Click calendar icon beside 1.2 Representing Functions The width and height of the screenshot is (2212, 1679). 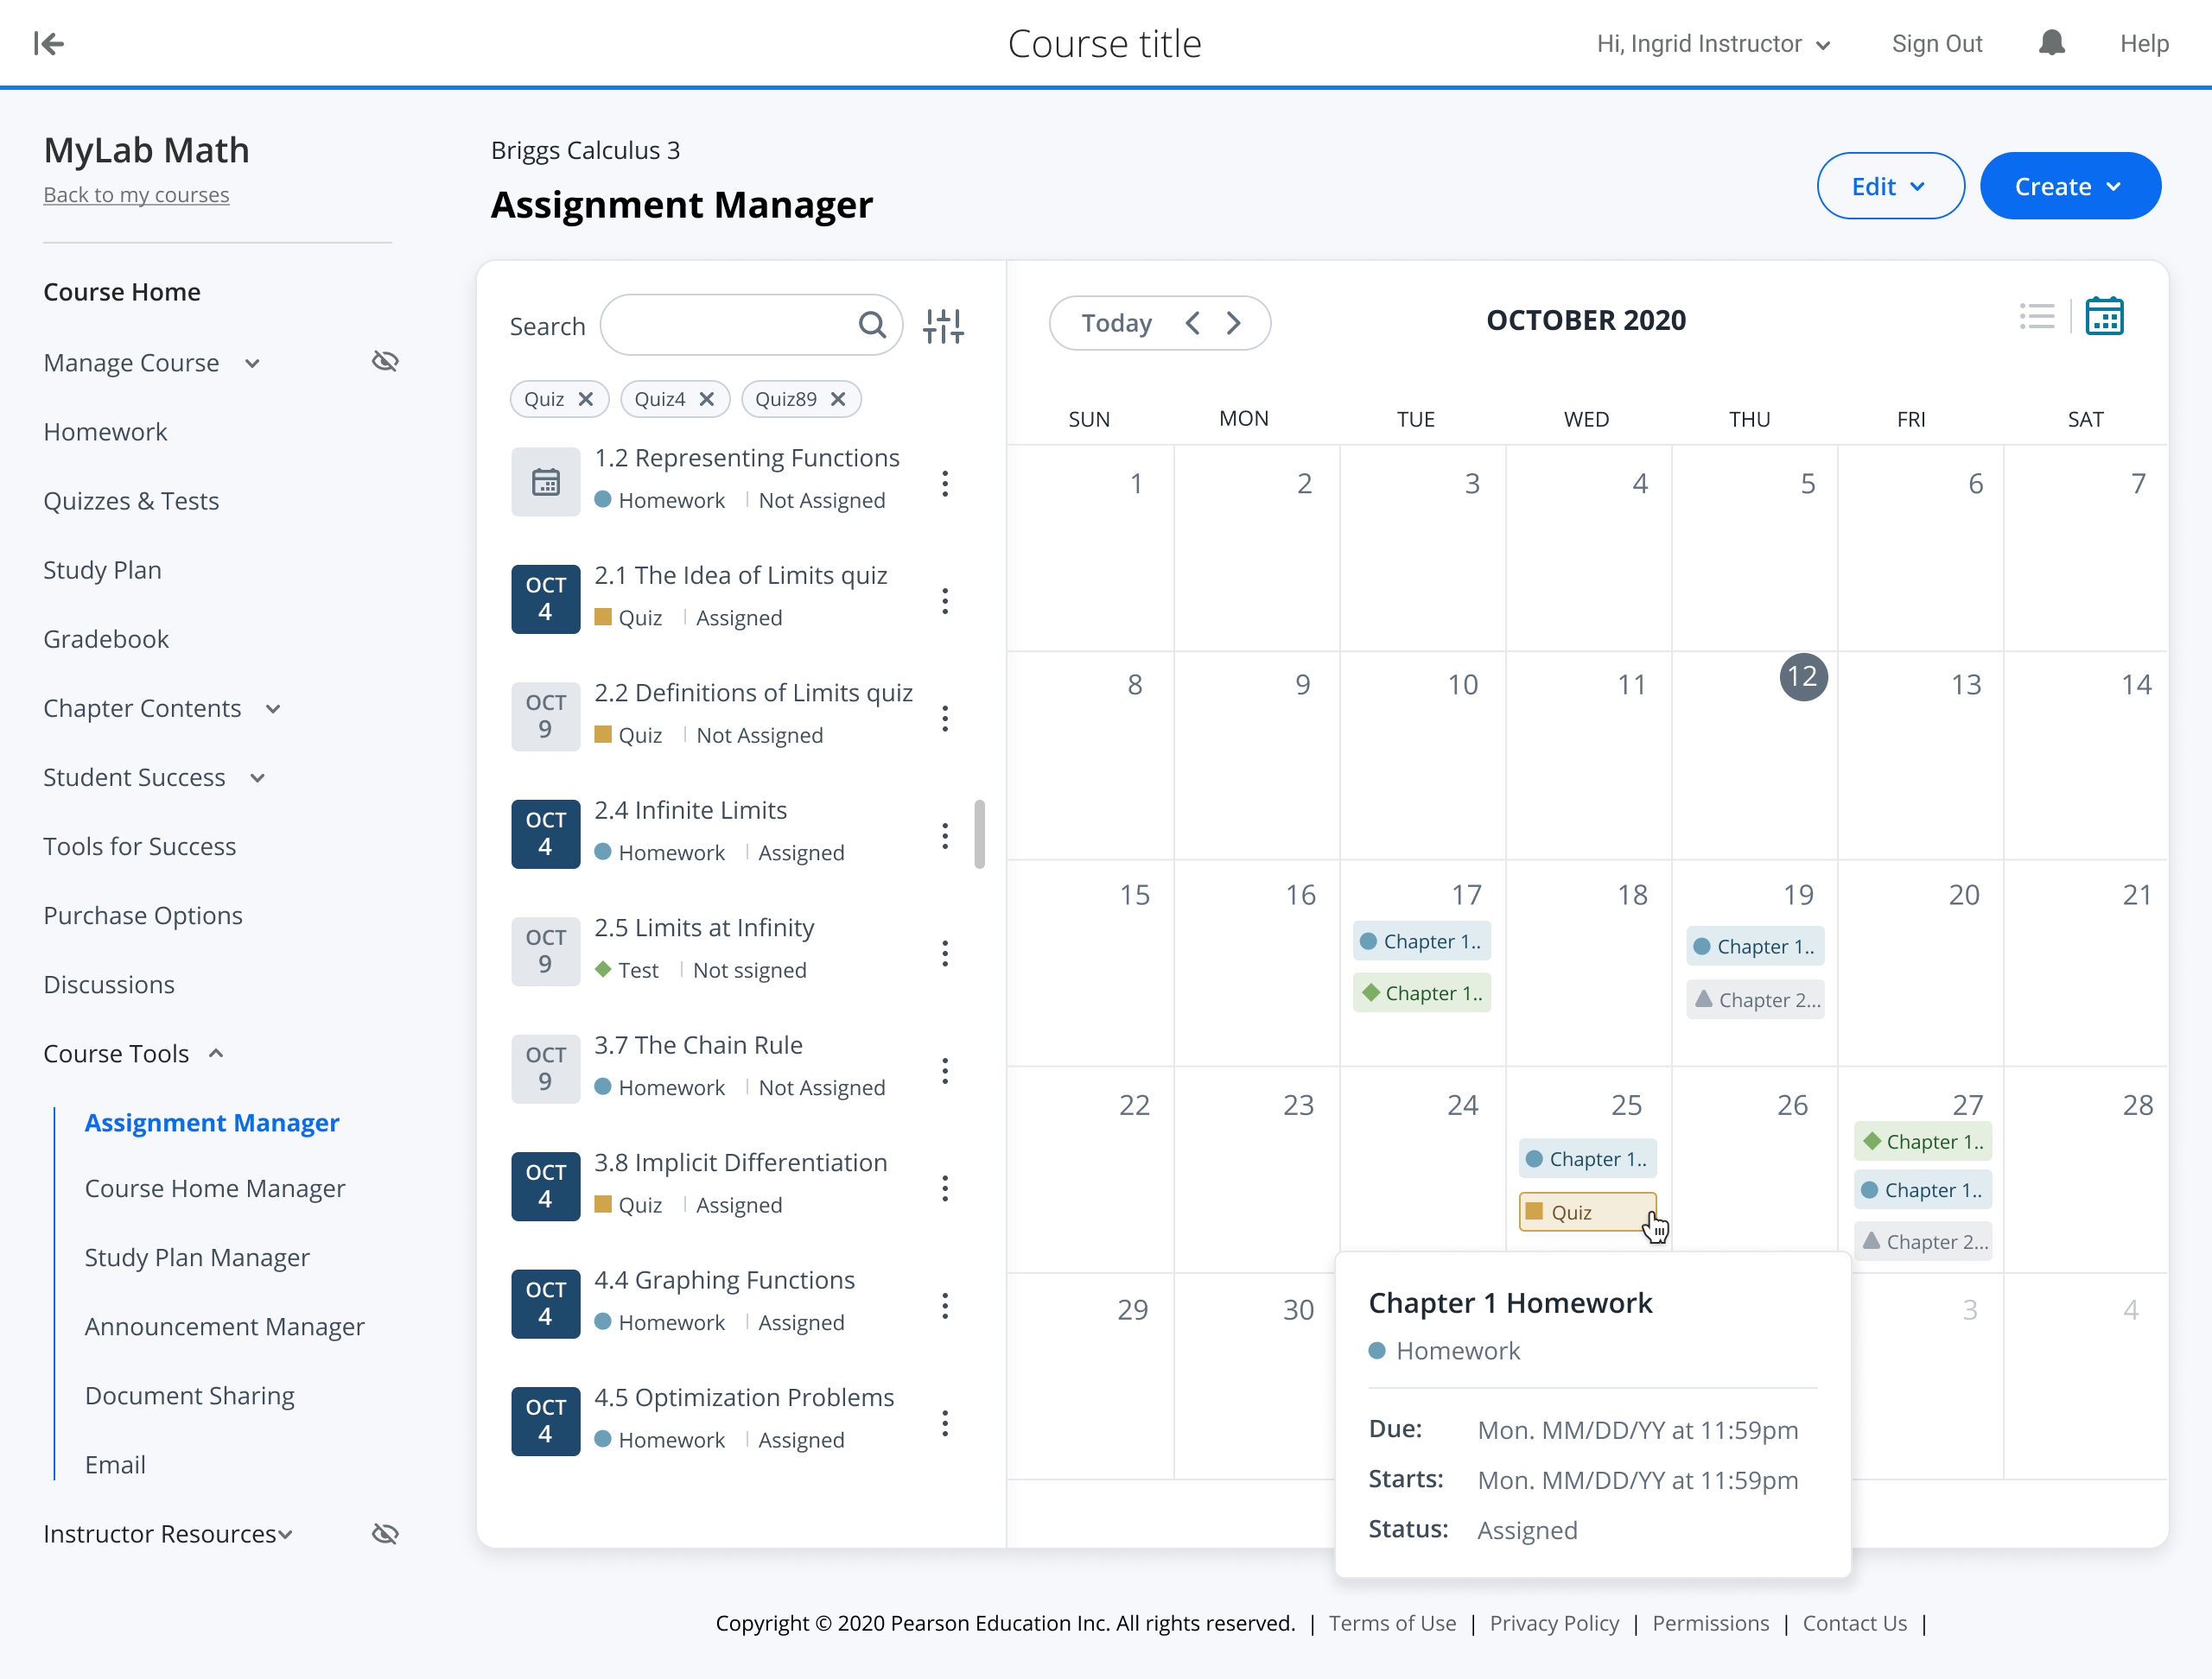tap(545, 482)
